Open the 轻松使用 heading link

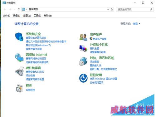96,75
